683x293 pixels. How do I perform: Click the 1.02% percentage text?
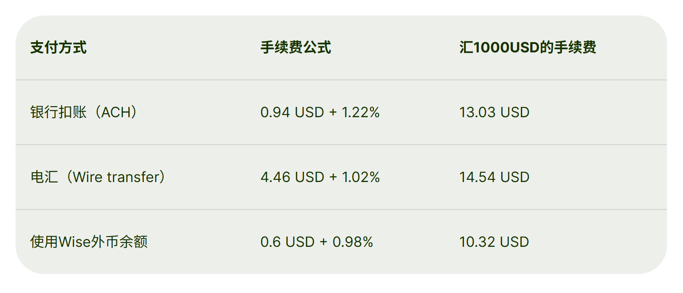[x=361, y=177]
